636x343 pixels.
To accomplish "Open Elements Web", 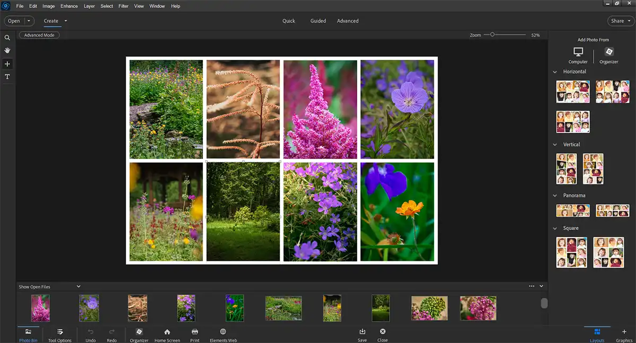I will (223, 335).
